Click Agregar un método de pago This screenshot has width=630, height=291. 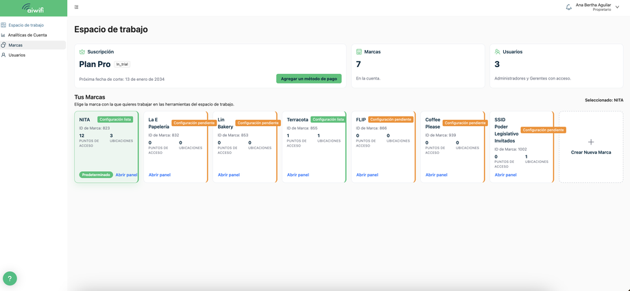point(308,79)
